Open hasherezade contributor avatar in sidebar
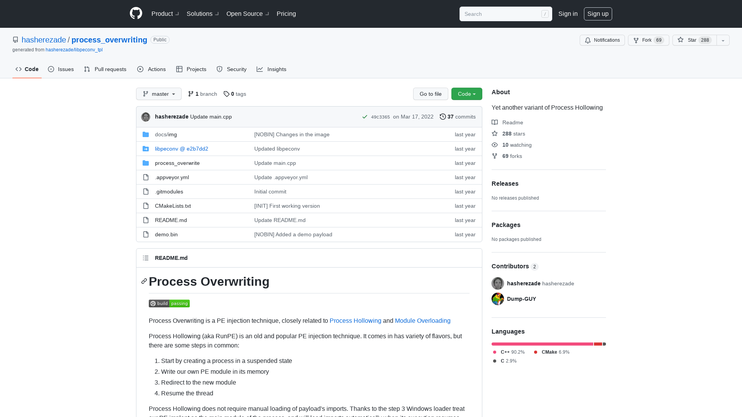This screenshot has height=417, width=742. [x=498, y=283]
